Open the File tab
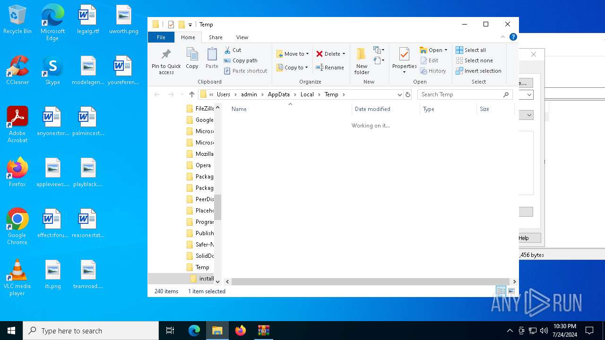The image size is (605, 340). [x=161, y=37]
